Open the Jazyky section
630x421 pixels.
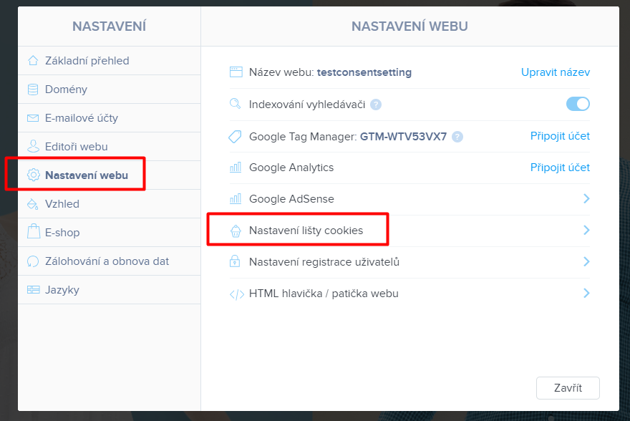click(x=110, y=290)
